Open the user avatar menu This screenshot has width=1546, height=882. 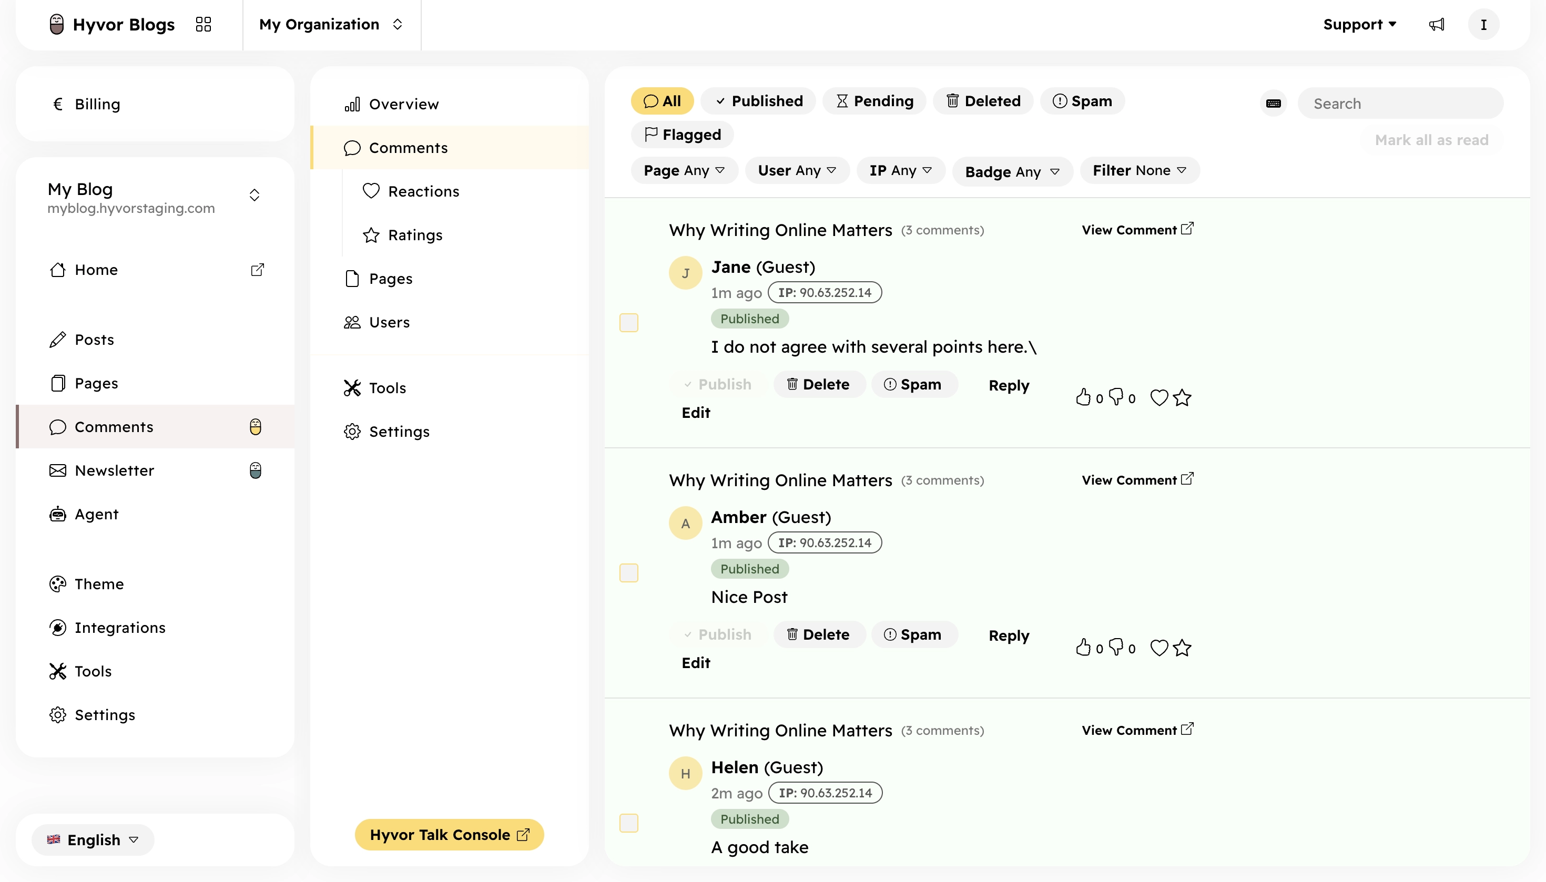tap(1483, 24)
